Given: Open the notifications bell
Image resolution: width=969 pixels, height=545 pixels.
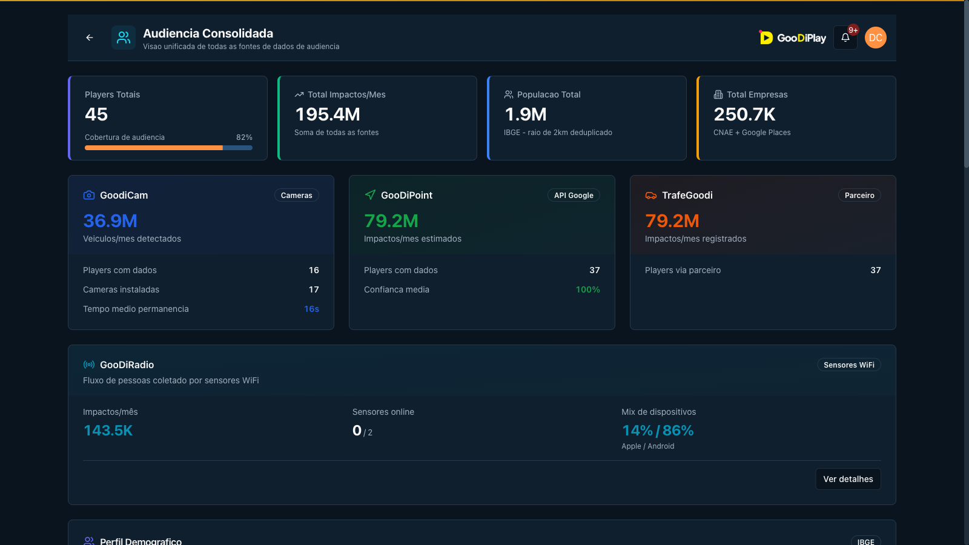Looking at the screenshot, I should pos(845,38).
